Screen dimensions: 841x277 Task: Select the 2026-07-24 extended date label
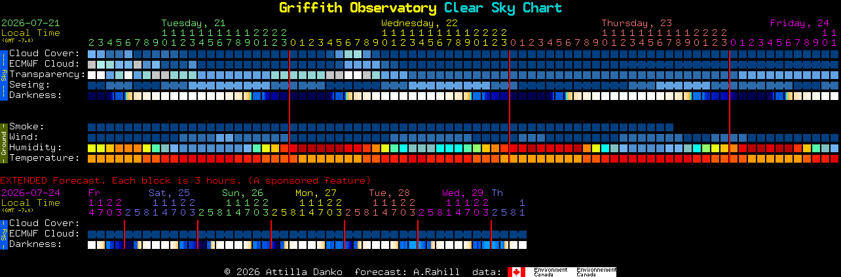(x=30, y=193)
